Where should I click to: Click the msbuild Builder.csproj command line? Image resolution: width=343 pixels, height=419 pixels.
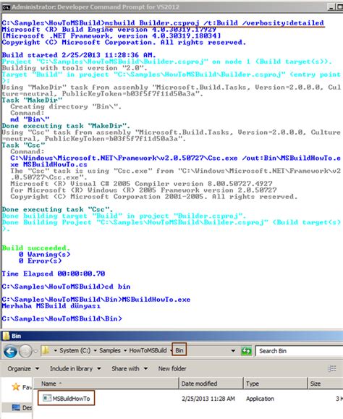click(x=163, y=23)
